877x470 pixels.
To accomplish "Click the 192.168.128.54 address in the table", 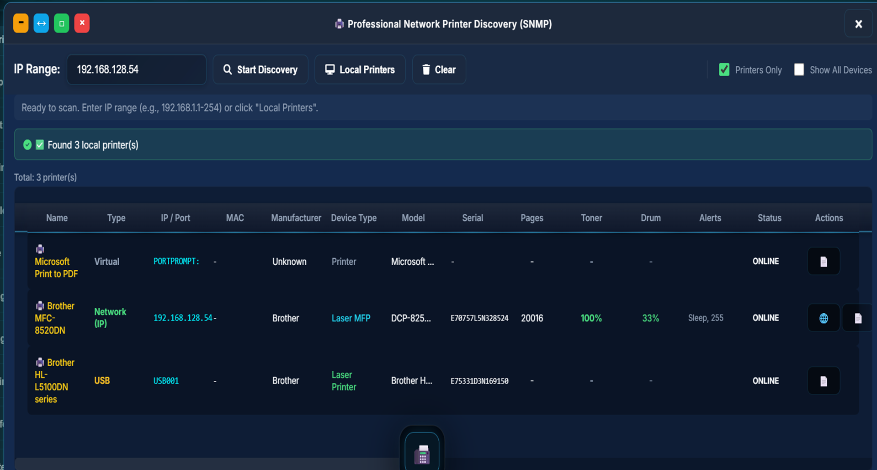I will click(183, 318).
